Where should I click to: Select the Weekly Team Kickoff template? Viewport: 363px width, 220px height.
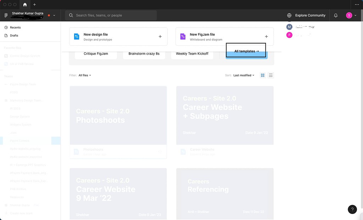point(192,54)
